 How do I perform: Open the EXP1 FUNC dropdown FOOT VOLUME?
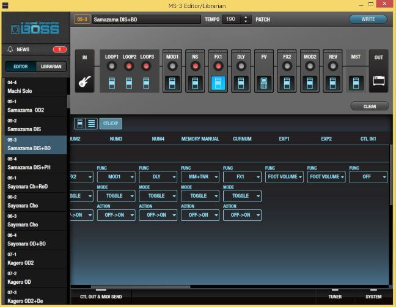click(284, 177)
